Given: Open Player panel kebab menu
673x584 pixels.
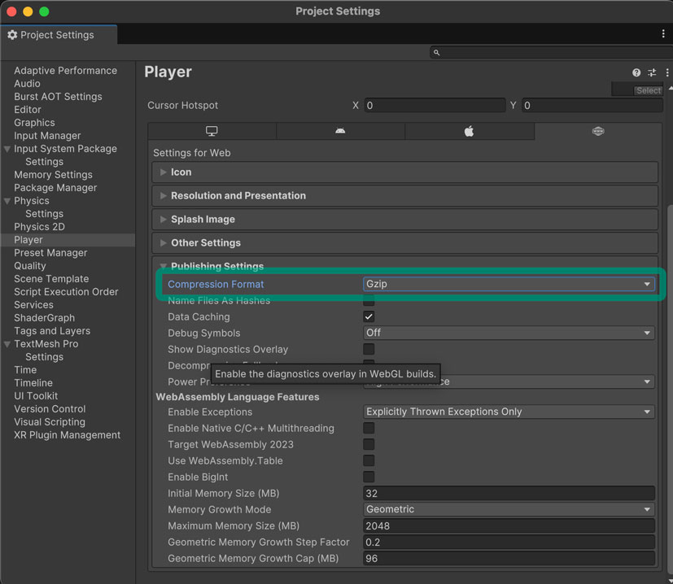Looking at the screenshot, I should [x=667, y=72].
